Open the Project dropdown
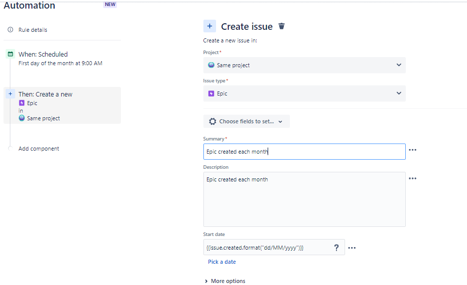Image resolution: width=467 pixels, height=285 pixels. pyautogui.click(x=305, y=65)
